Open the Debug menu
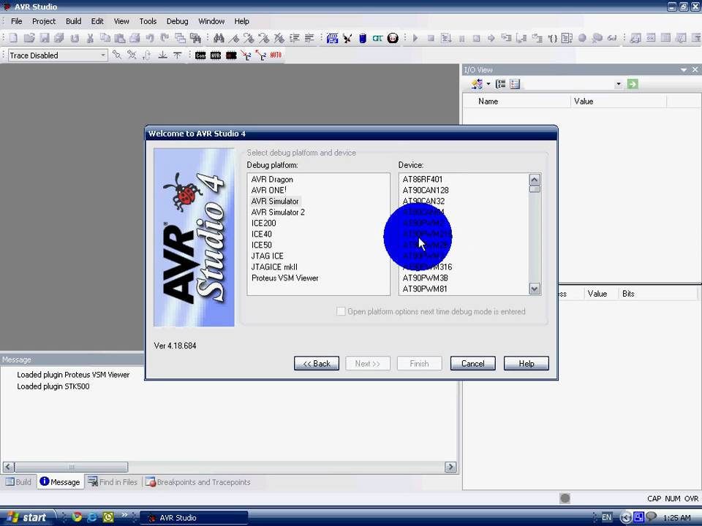 (177, 21)
